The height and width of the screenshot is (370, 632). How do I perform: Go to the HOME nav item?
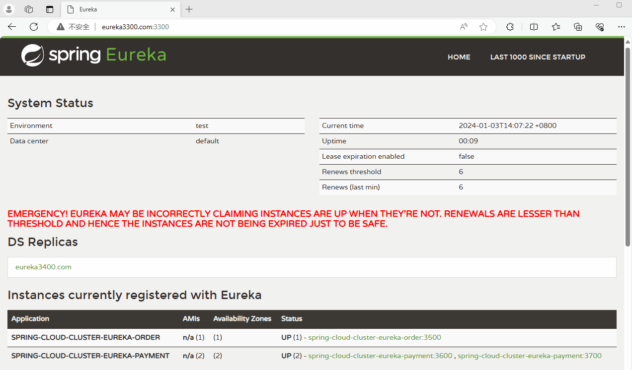pos(459,57)
